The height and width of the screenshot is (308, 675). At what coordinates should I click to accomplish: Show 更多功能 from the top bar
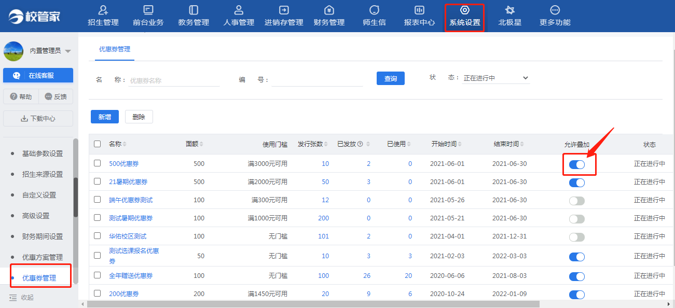pos(555,16)
